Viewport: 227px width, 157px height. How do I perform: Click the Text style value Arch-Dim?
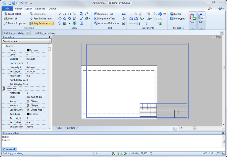pyautogui.click(x=31, y=71)
